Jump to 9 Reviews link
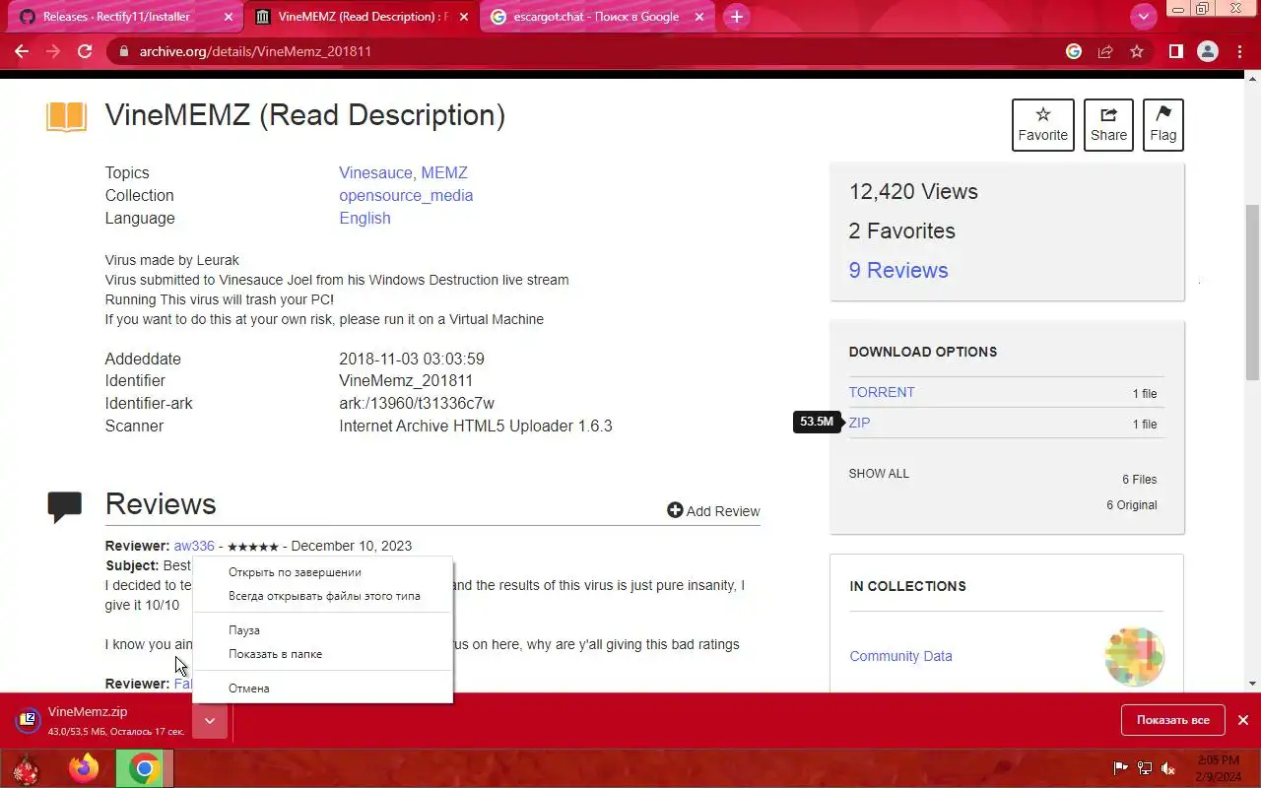This screenshot has height=788, width=1261. point(898,271)
